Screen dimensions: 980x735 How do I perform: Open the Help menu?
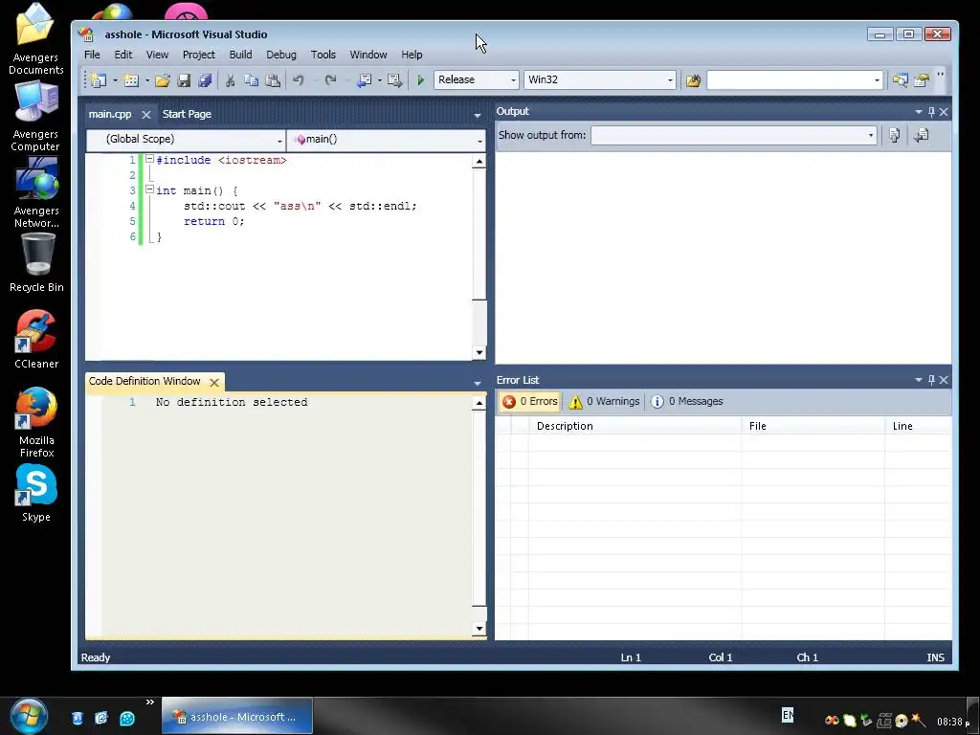pyautogui.click(x=412, y=55)
